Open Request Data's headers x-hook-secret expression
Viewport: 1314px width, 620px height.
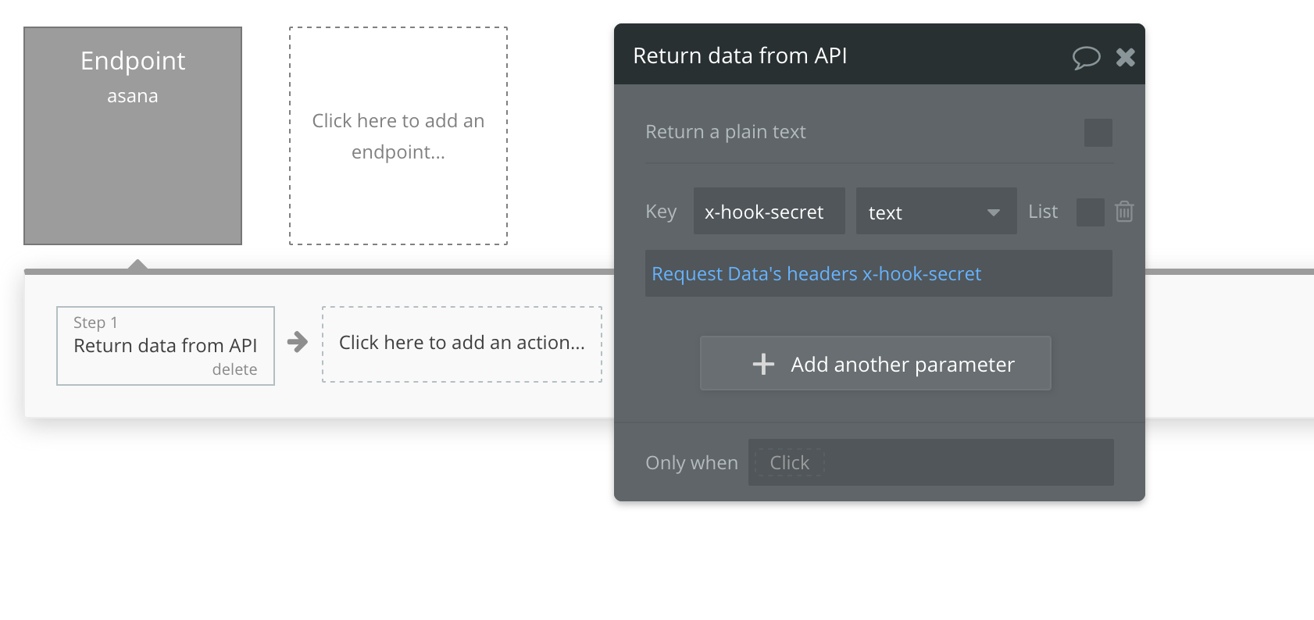(x=816, y=274)
